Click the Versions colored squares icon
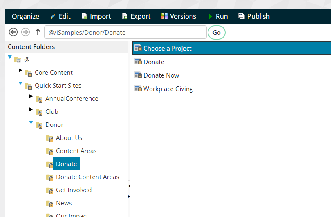Viewport: 331px width, 217px height. (164, 16)
